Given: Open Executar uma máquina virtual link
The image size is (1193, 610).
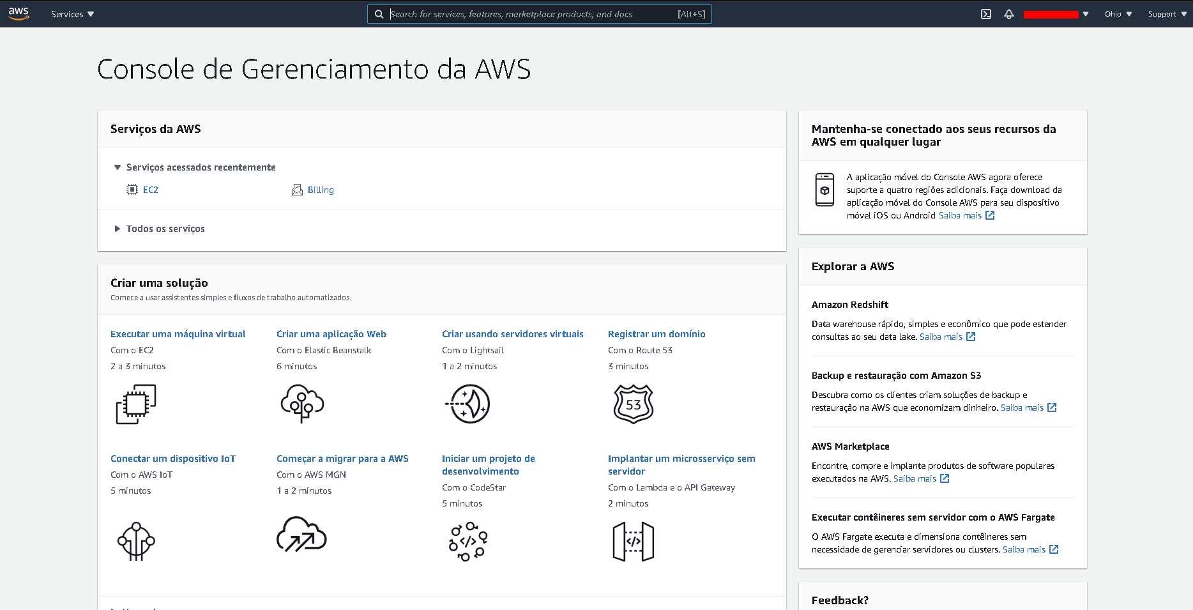Looking at the screenshot, I should tap(178, 334).
